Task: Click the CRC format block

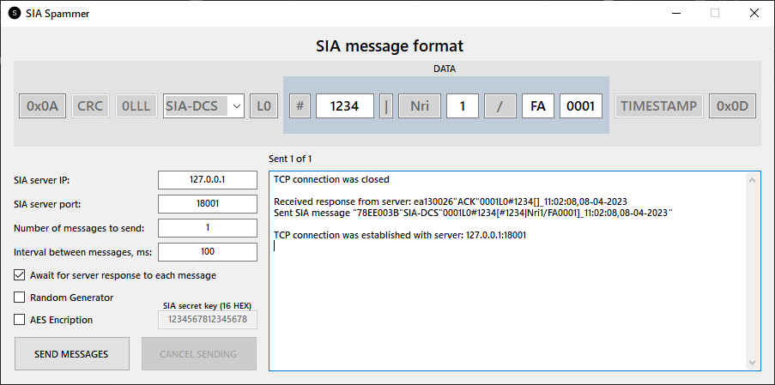Action: 90,106
